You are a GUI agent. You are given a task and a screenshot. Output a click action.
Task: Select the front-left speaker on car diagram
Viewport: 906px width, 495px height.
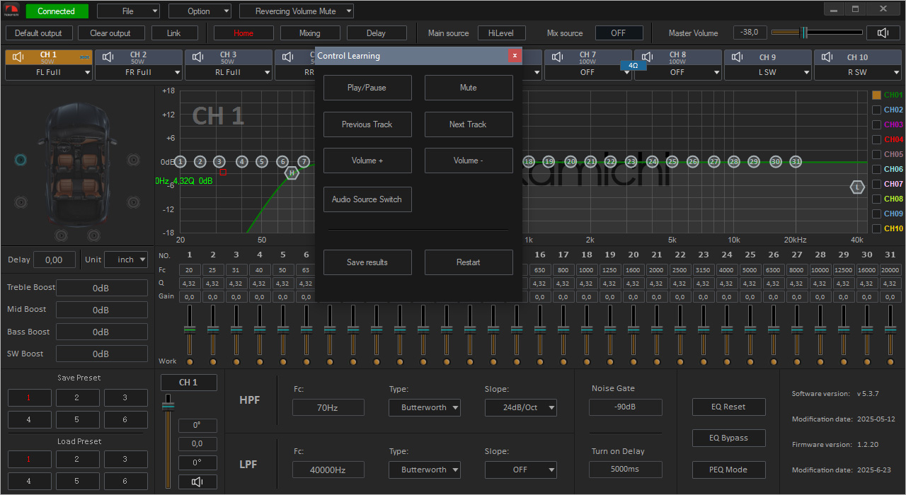pyautogui.click(x=21, y=160)
